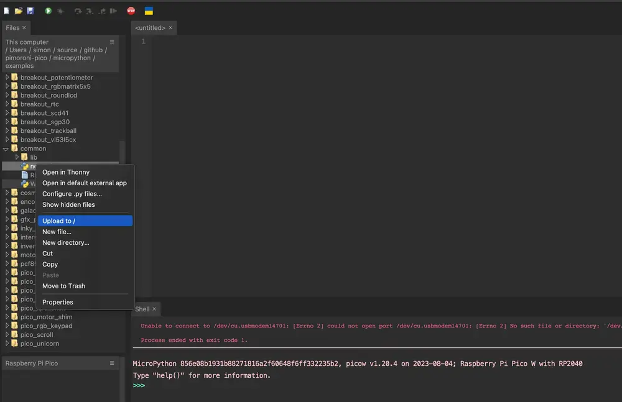Open the Files panel options menu icon
Screen dimensions: 622x402
point(112,40)
